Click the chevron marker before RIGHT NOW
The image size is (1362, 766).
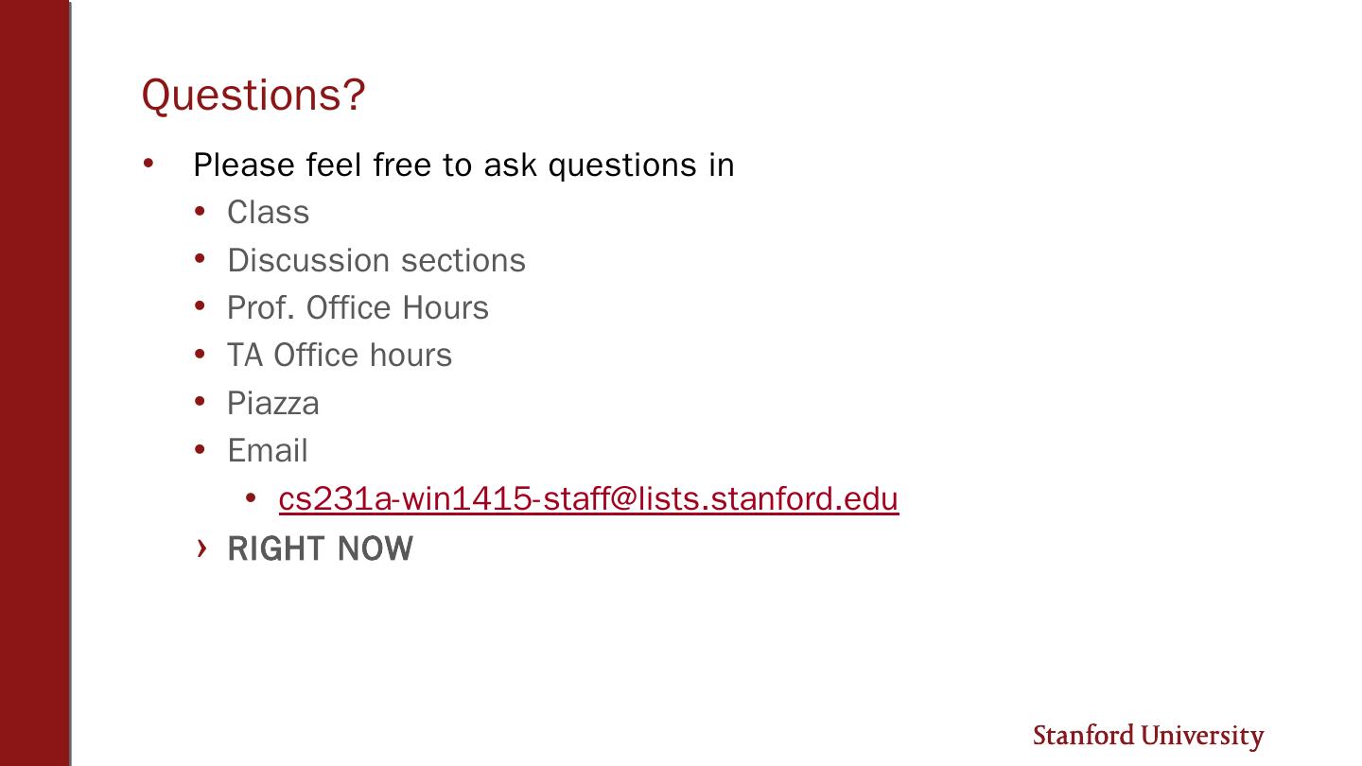201,548
